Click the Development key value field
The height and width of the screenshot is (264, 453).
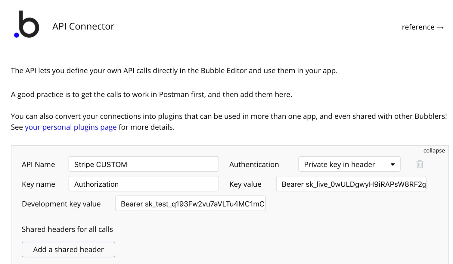point(190,203)
